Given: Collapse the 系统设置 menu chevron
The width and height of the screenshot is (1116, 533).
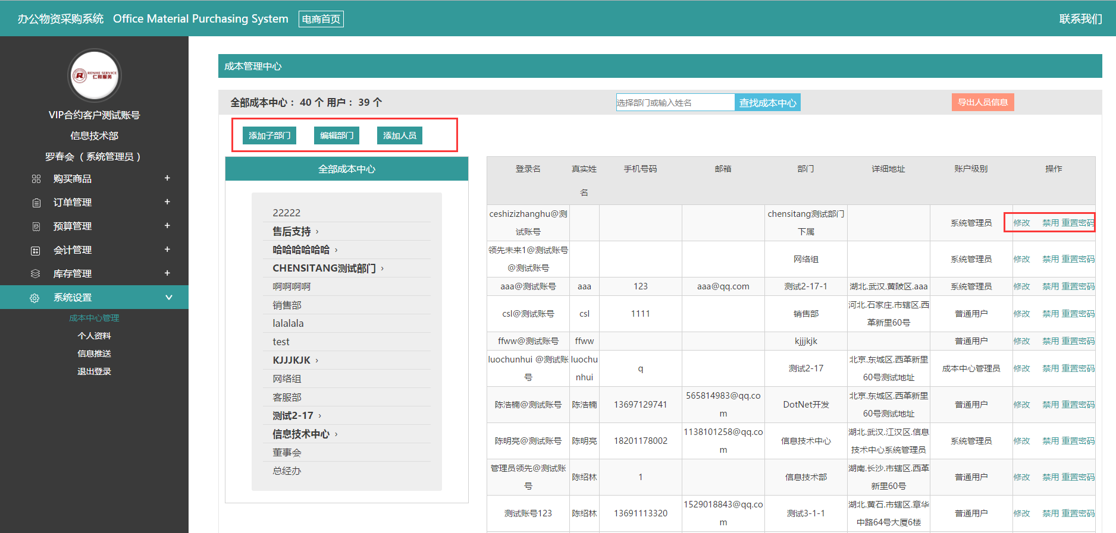Looking at the screenshot, I should 169,298.
